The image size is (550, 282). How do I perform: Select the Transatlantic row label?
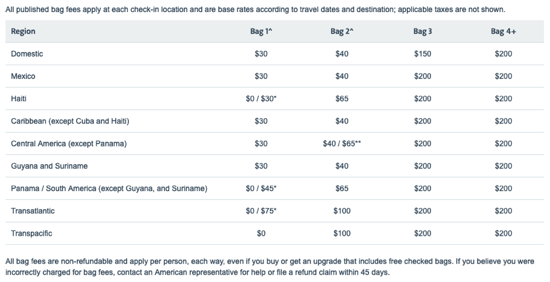click(x=33, y=211)
